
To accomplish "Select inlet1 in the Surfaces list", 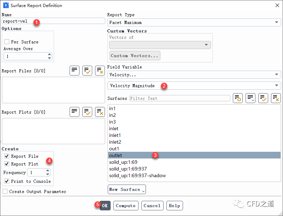I will click(115, 135).
